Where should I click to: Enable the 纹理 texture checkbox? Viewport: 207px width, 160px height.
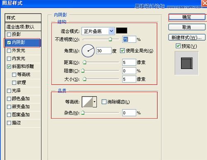[x=14, y=83]
